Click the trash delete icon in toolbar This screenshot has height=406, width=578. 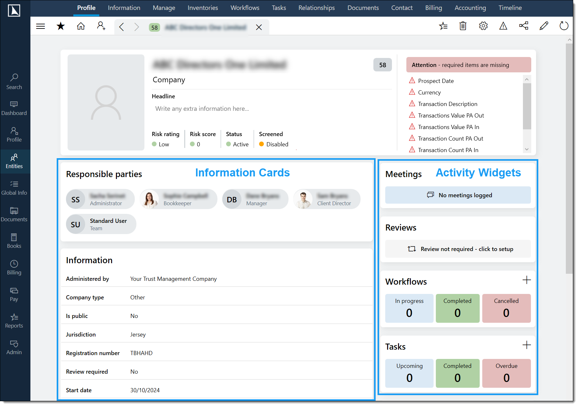click(x=463, y=26)
